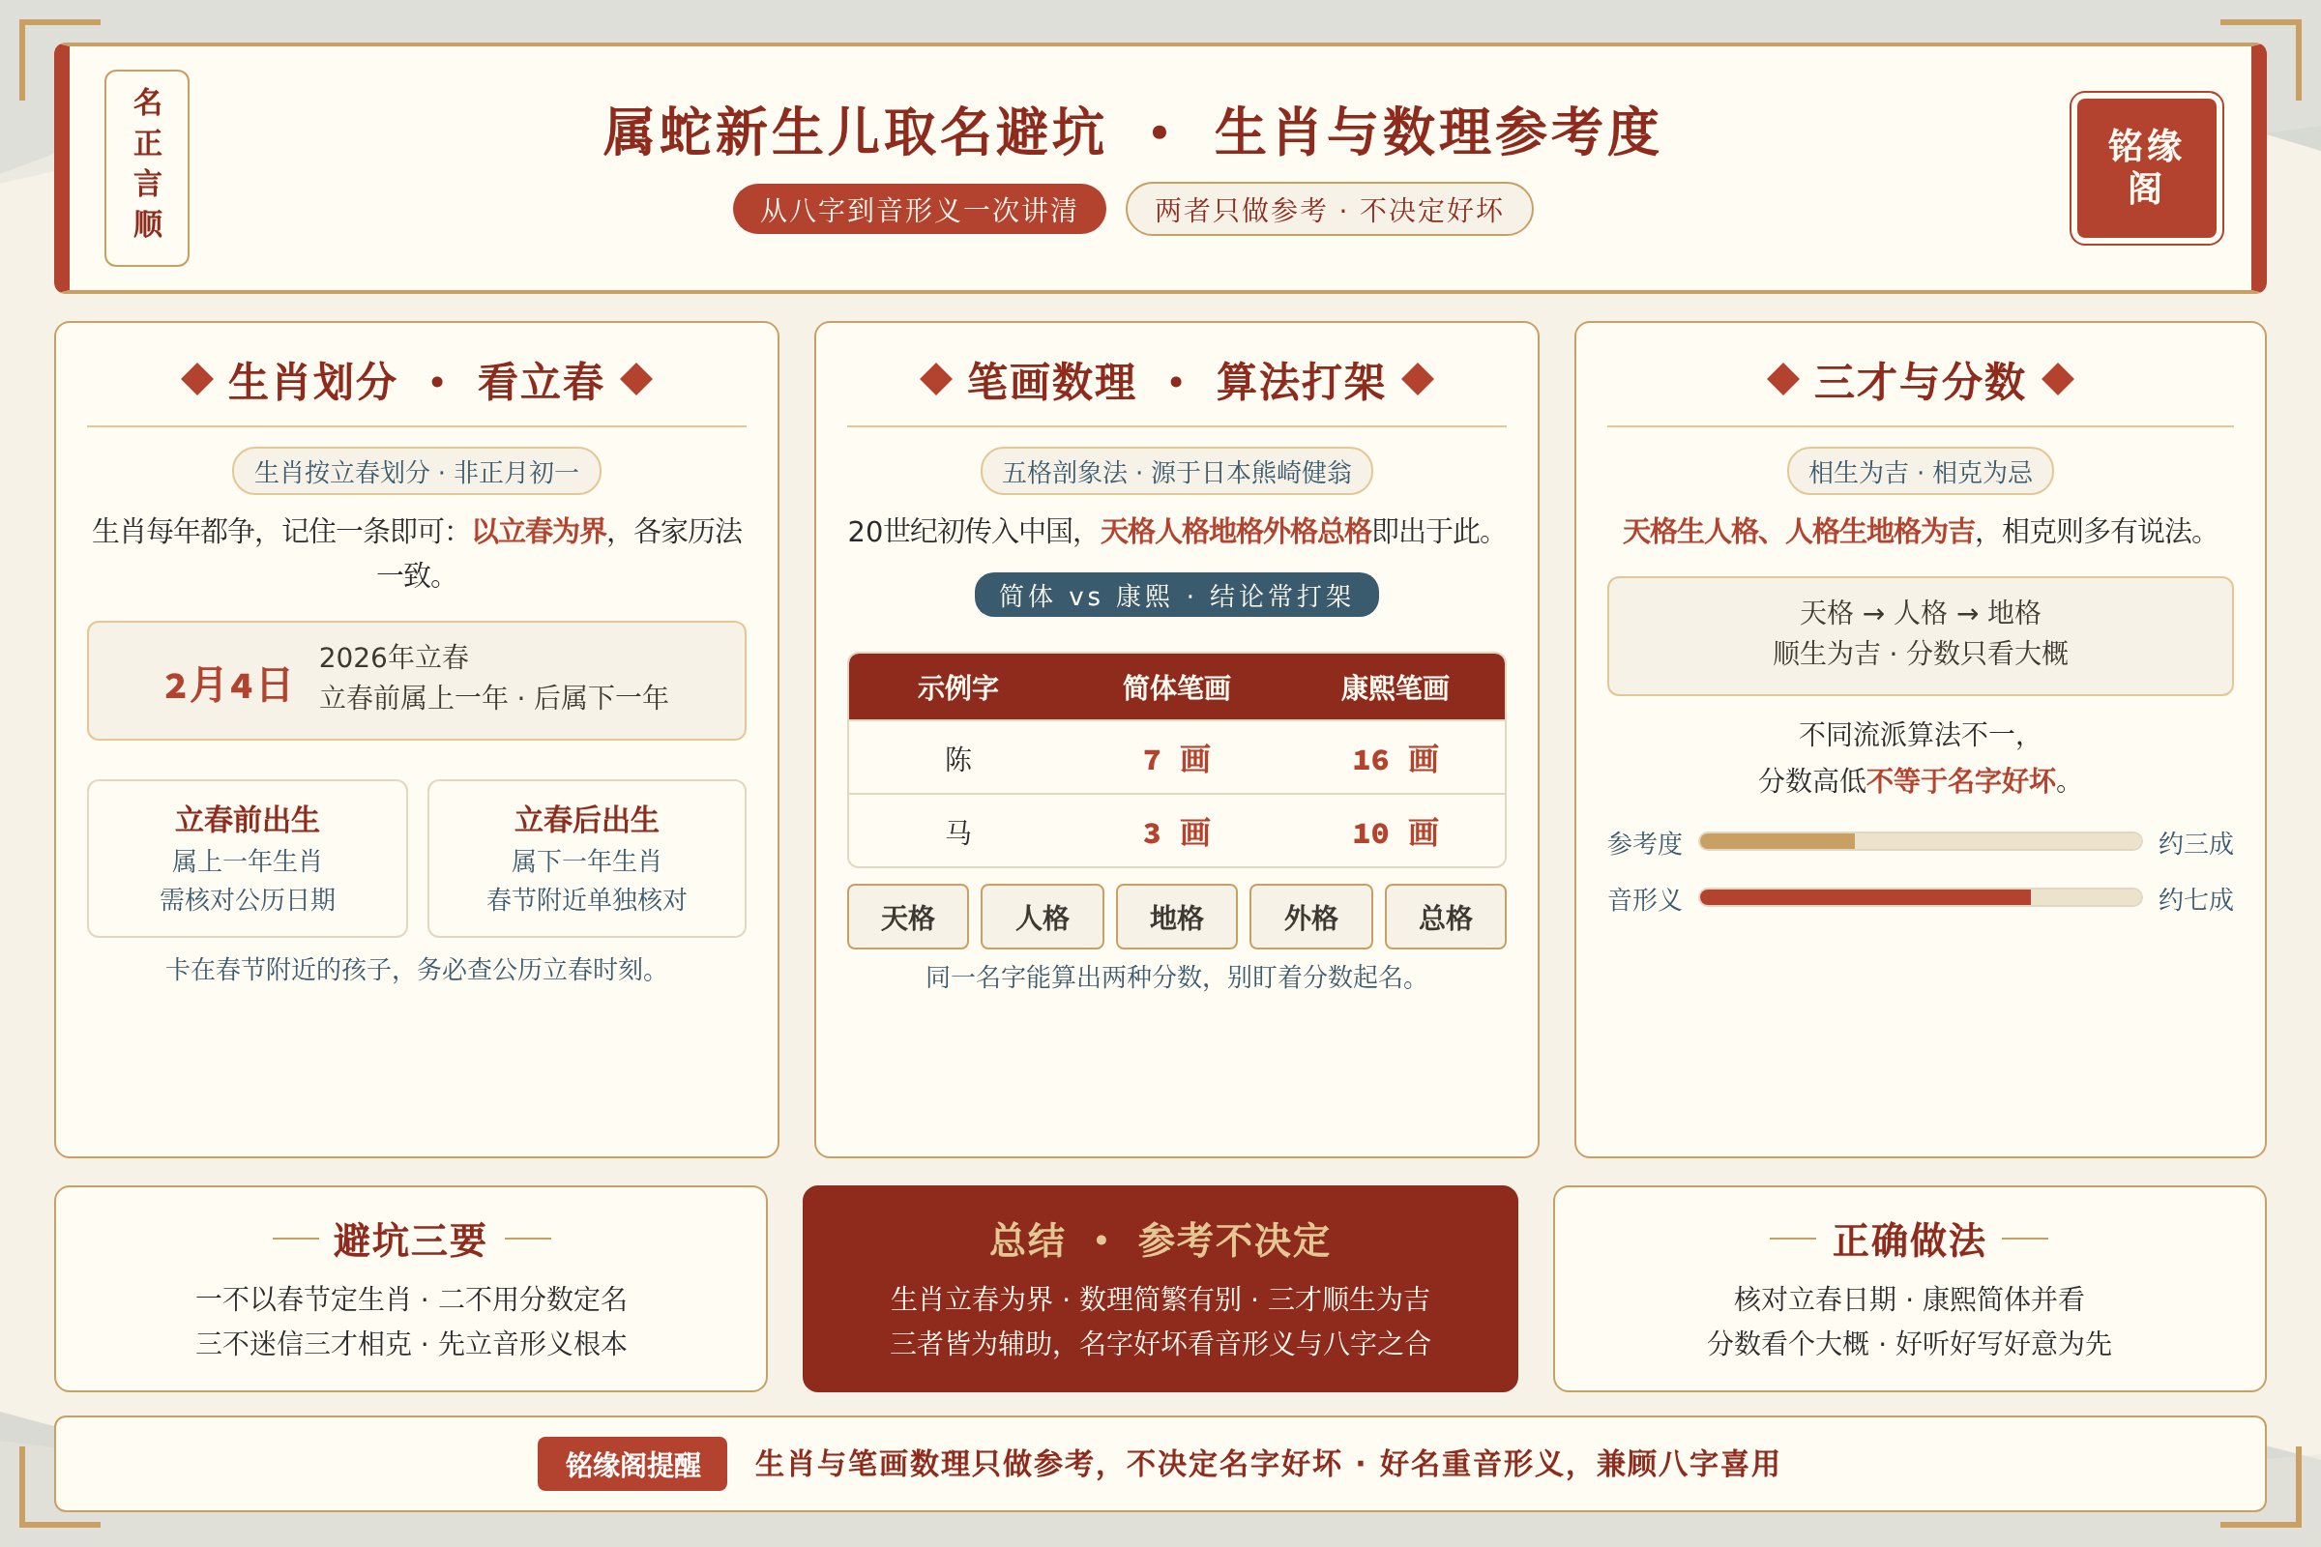Click the 2026年立春 label
2321x1547 pixels.
click(394, 657)
